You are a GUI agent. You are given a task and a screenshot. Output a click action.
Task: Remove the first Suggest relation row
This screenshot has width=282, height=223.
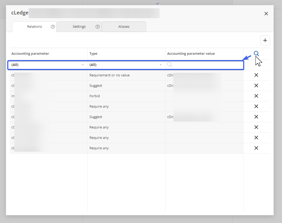point(256,86)
